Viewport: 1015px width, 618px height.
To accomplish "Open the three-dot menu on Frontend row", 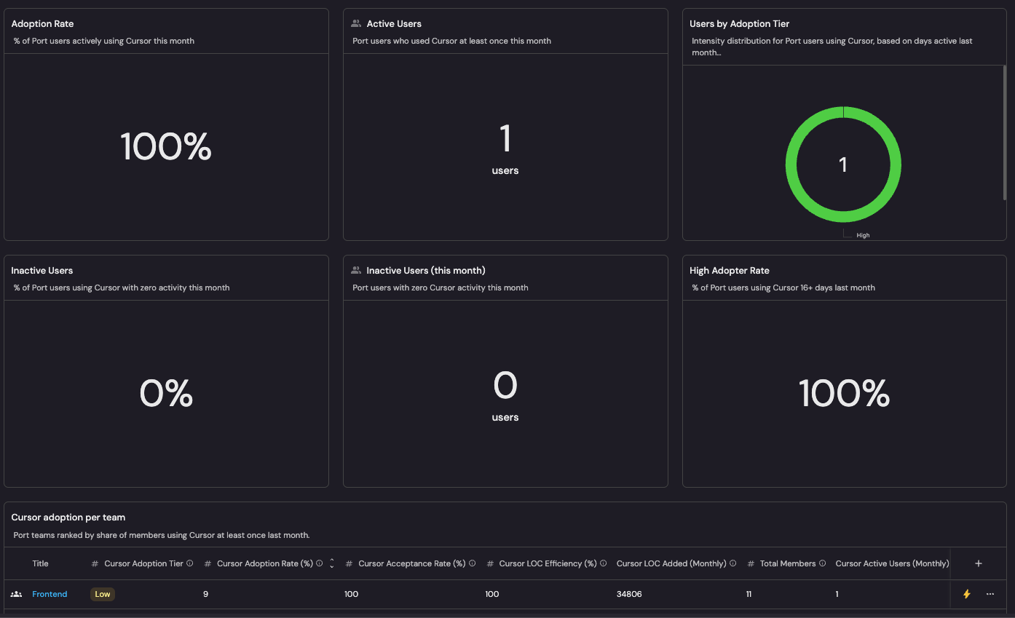I will pos(990,594).
